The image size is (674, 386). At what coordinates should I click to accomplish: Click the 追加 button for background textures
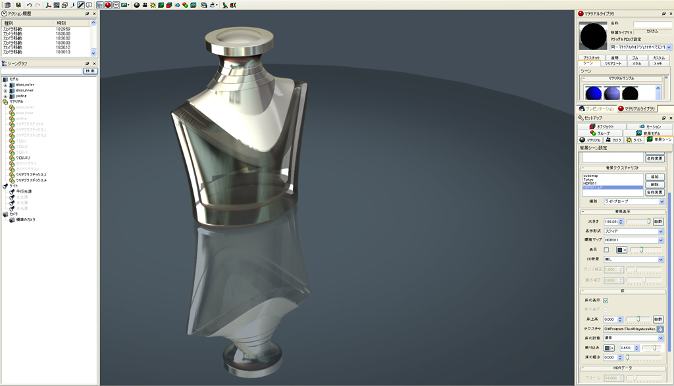tap(654, 177)
